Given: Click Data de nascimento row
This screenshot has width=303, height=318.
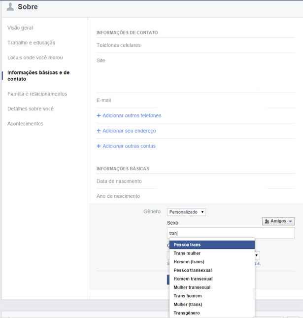Looking at the screenshot, I should click(196, 181).
